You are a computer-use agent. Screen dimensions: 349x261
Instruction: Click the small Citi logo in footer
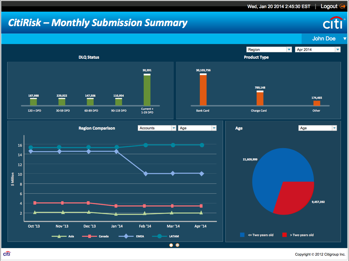[x=7, y=254]
